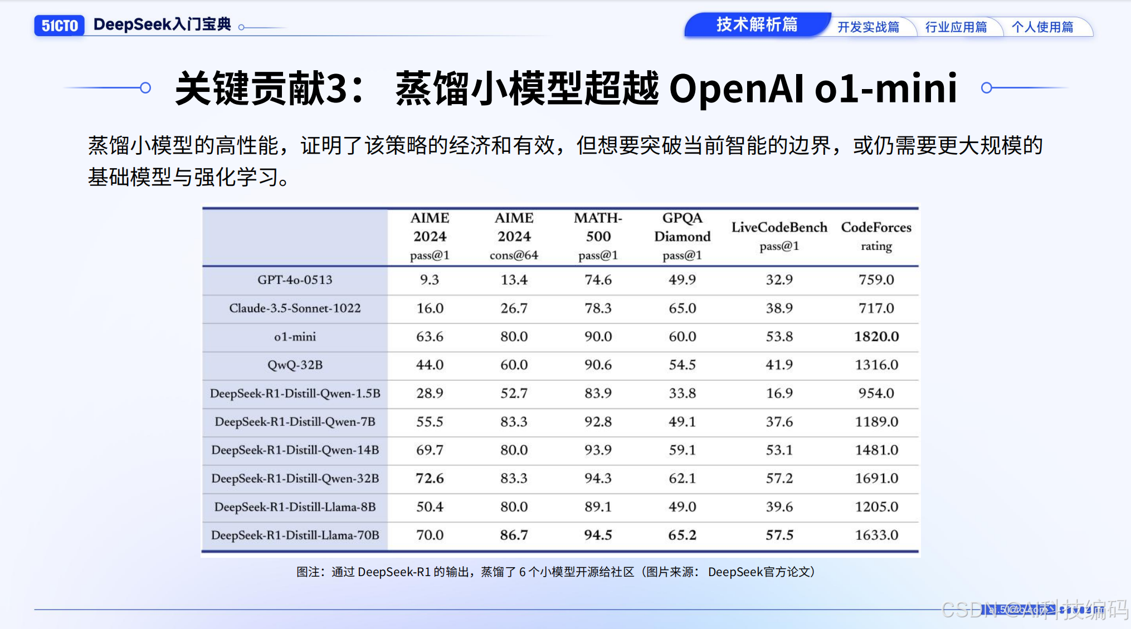Image resolution: width=1131 pixels, height=629 pixels.
Task: Select the 技术解析篇 tab
Action: pos(756,25)
